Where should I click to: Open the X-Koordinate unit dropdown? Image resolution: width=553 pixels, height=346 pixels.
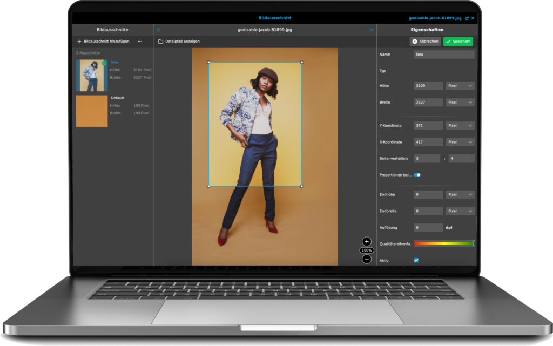point(460,142)
